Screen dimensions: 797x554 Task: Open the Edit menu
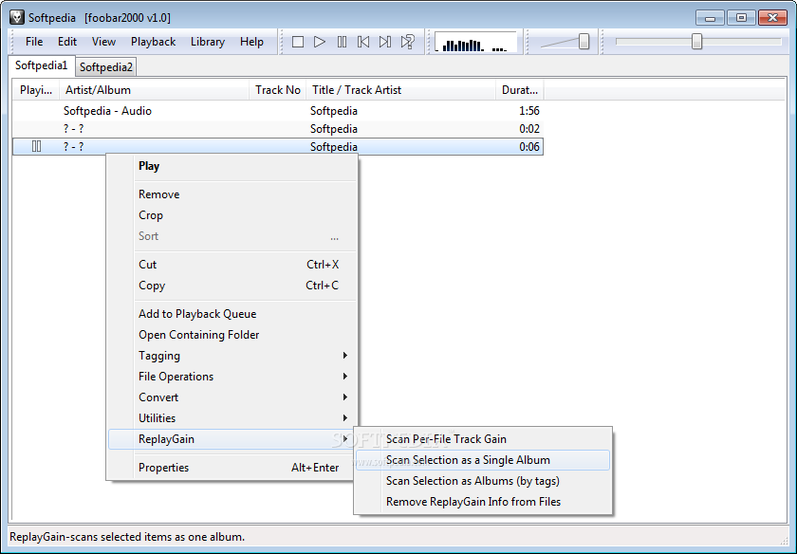pyautogui.click(x=67, y=42)
